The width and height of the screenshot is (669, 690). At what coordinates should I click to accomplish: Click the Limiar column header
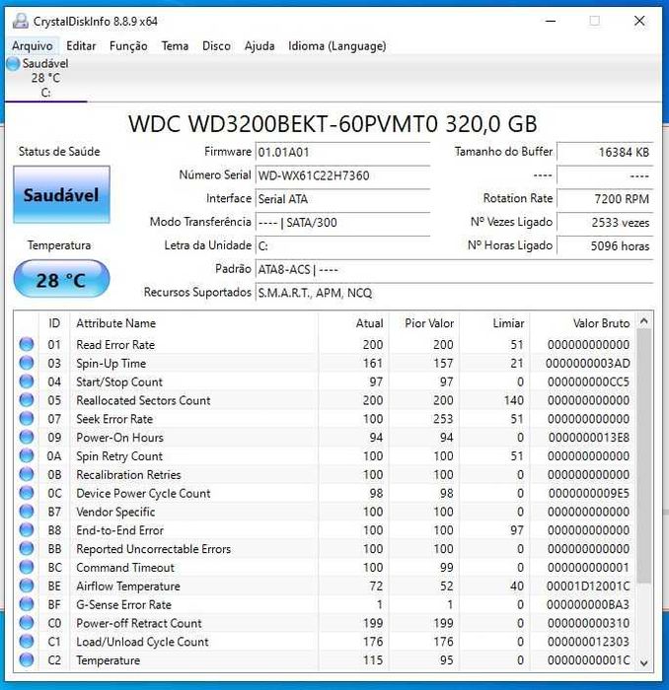pyautogui.click(x=494, y=323)
